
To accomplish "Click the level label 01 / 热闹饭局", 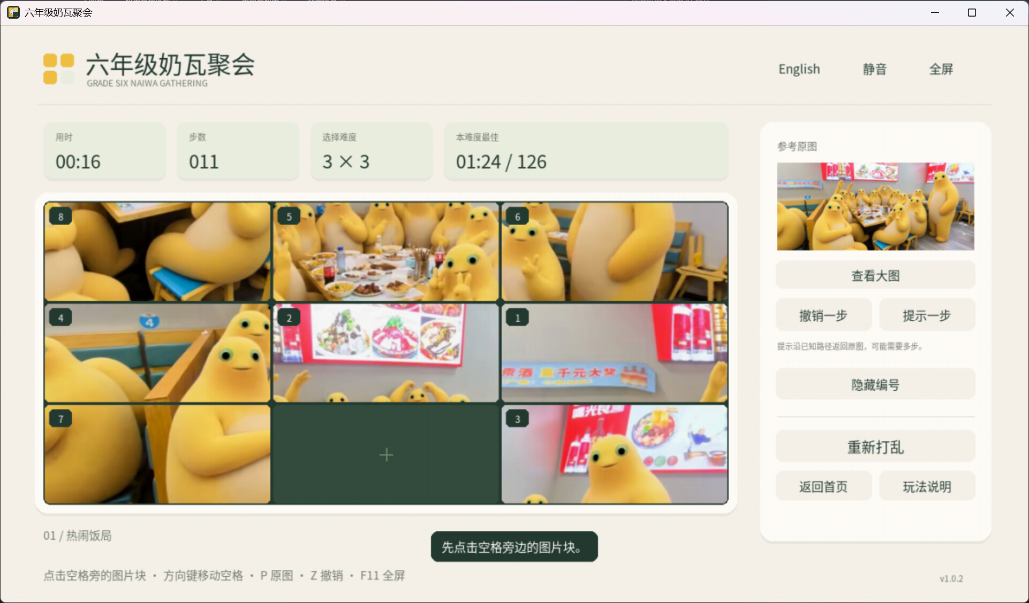I will pyautogui.click(x=78, y=536).
